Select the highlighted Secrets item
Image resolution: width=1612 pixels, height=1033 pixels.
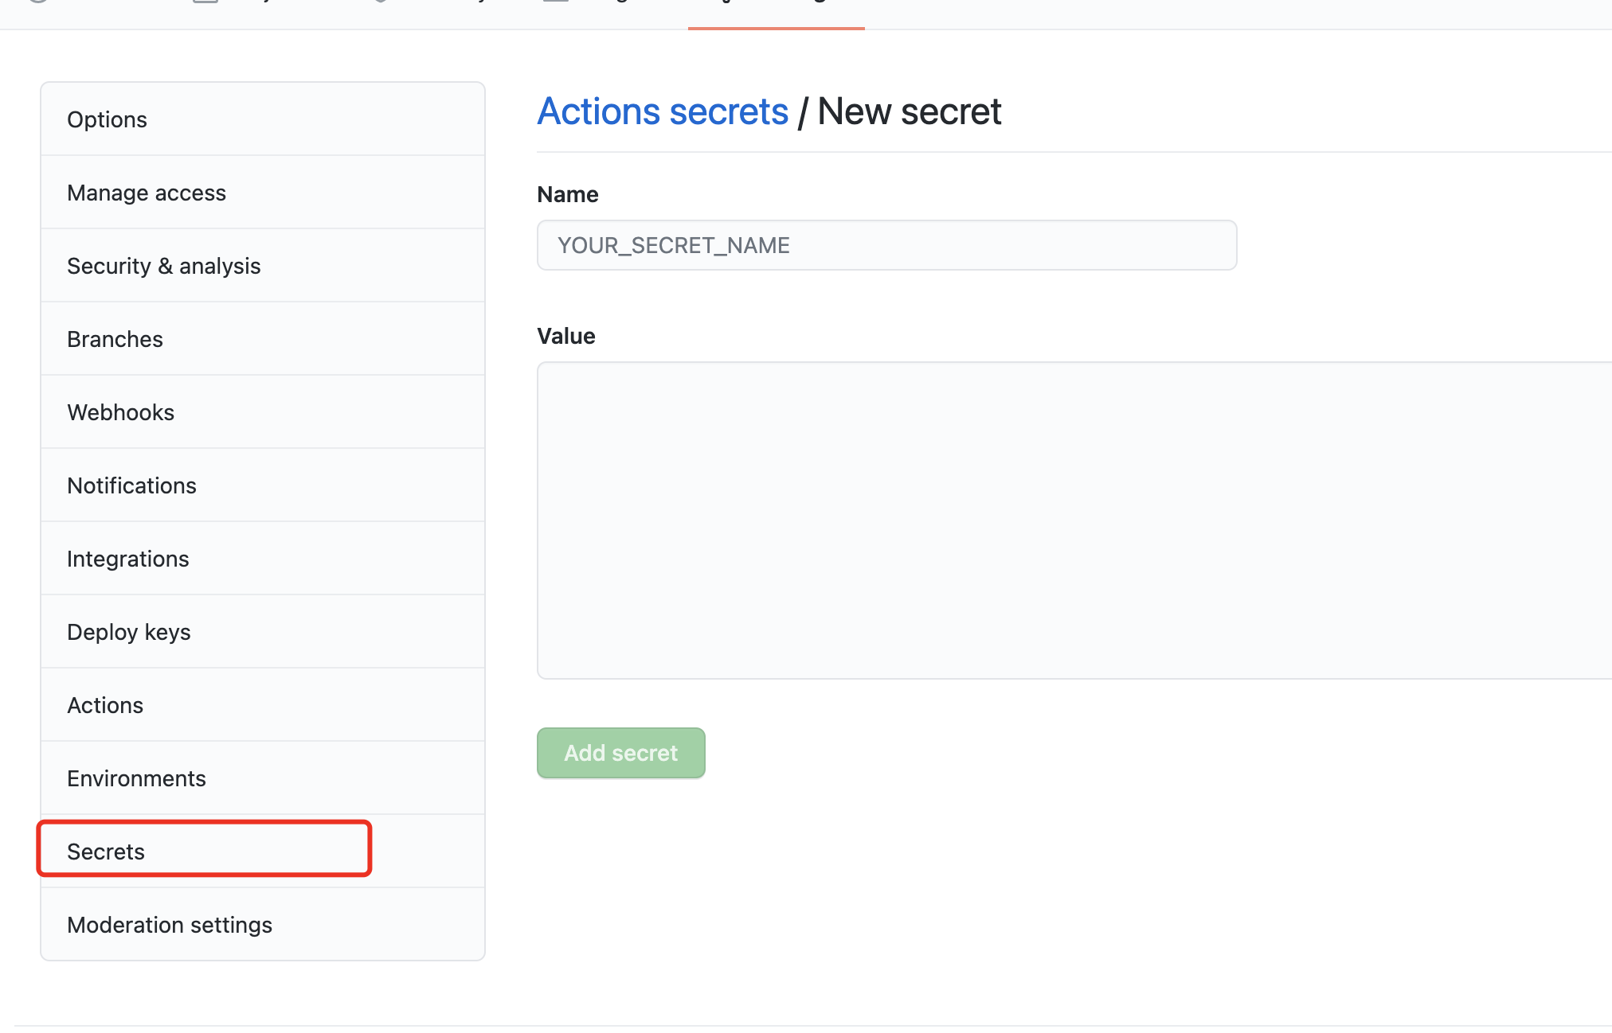click(106, 852)
